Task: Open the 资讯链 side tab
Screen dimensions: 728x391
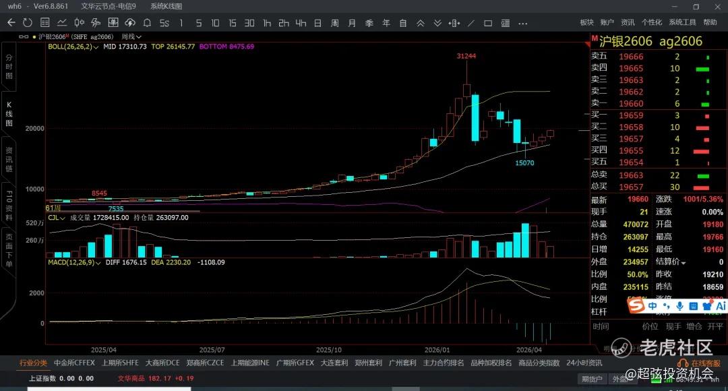Action: pos(9,159)
